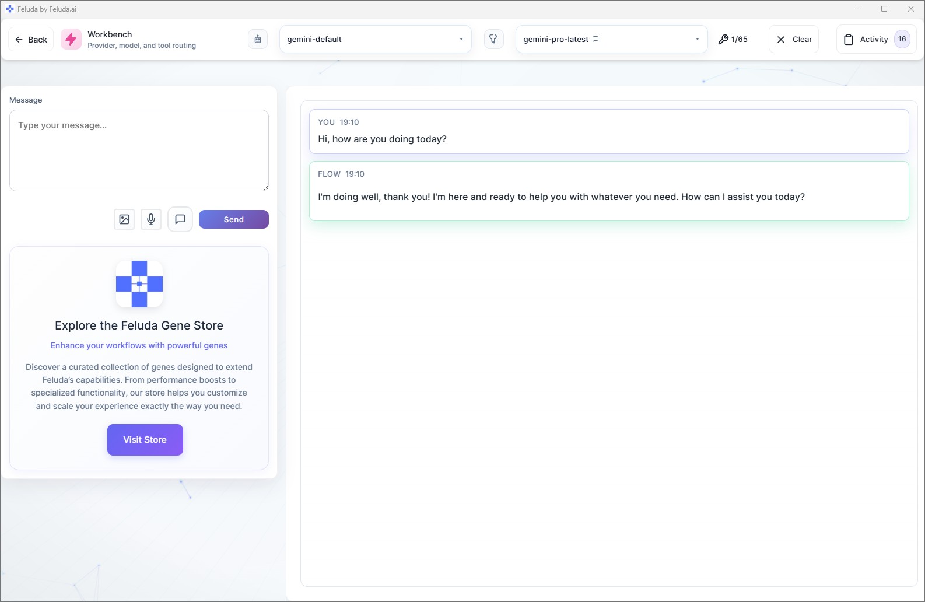The width and height of the screenshot is (925, 602).
Task: Send the message
Action: coord(234,219)
